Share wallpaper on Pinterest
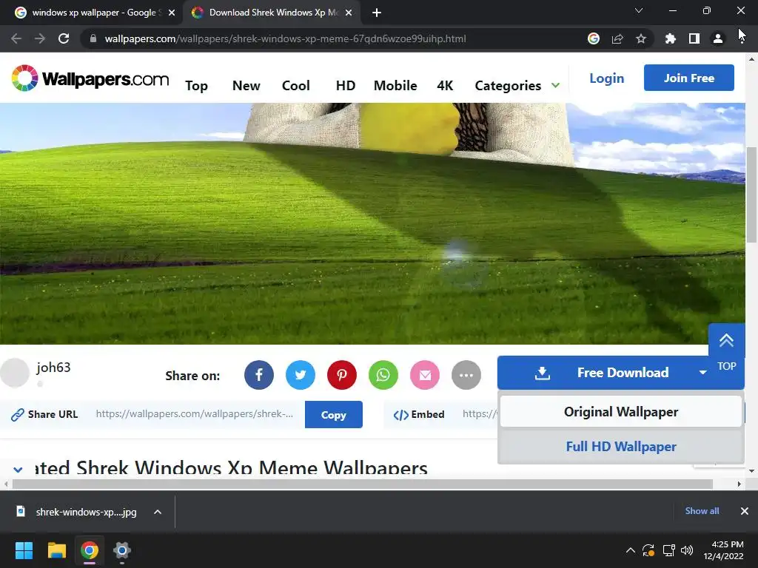The width and height of the screenshot is (758, 568). (342, 375)
